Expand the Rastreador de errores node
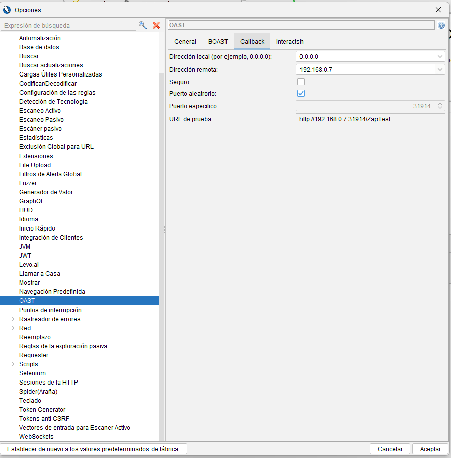 point(13,319)
